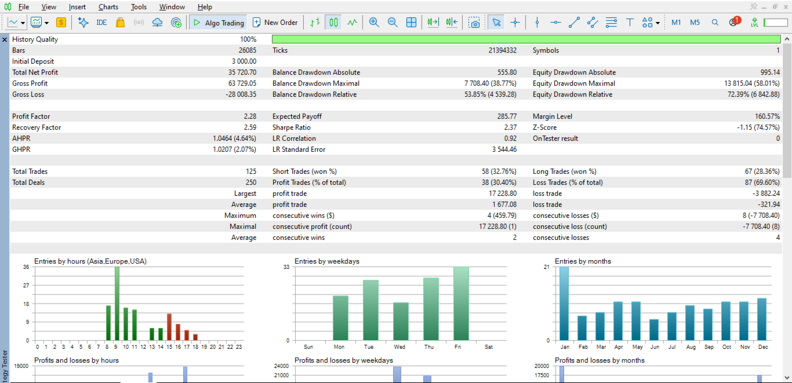
Task: Switch to the M5 timeframe
Action: 695,23
